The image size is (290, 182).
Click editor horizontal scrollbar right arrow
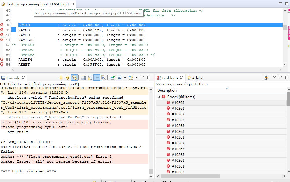pyautogui.click(x=280, y=70)
